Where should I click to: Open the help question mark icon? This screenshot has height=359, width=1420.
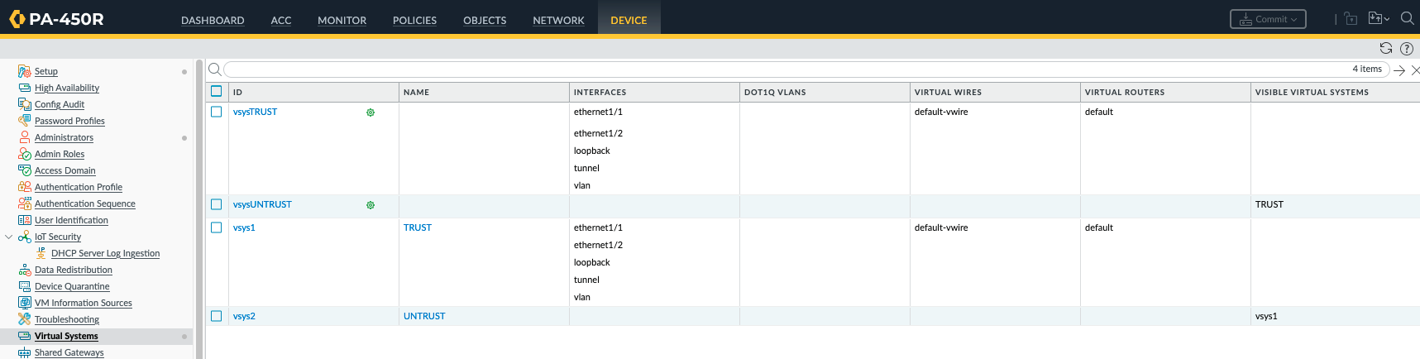click(1407, 48)
